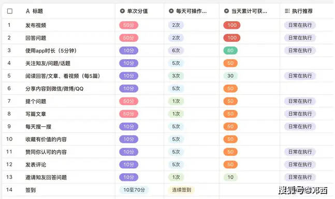Click the empty 当天累计 cell in 签到 row
The height and width of the screenshot is (199, 335).
[250, 190]
